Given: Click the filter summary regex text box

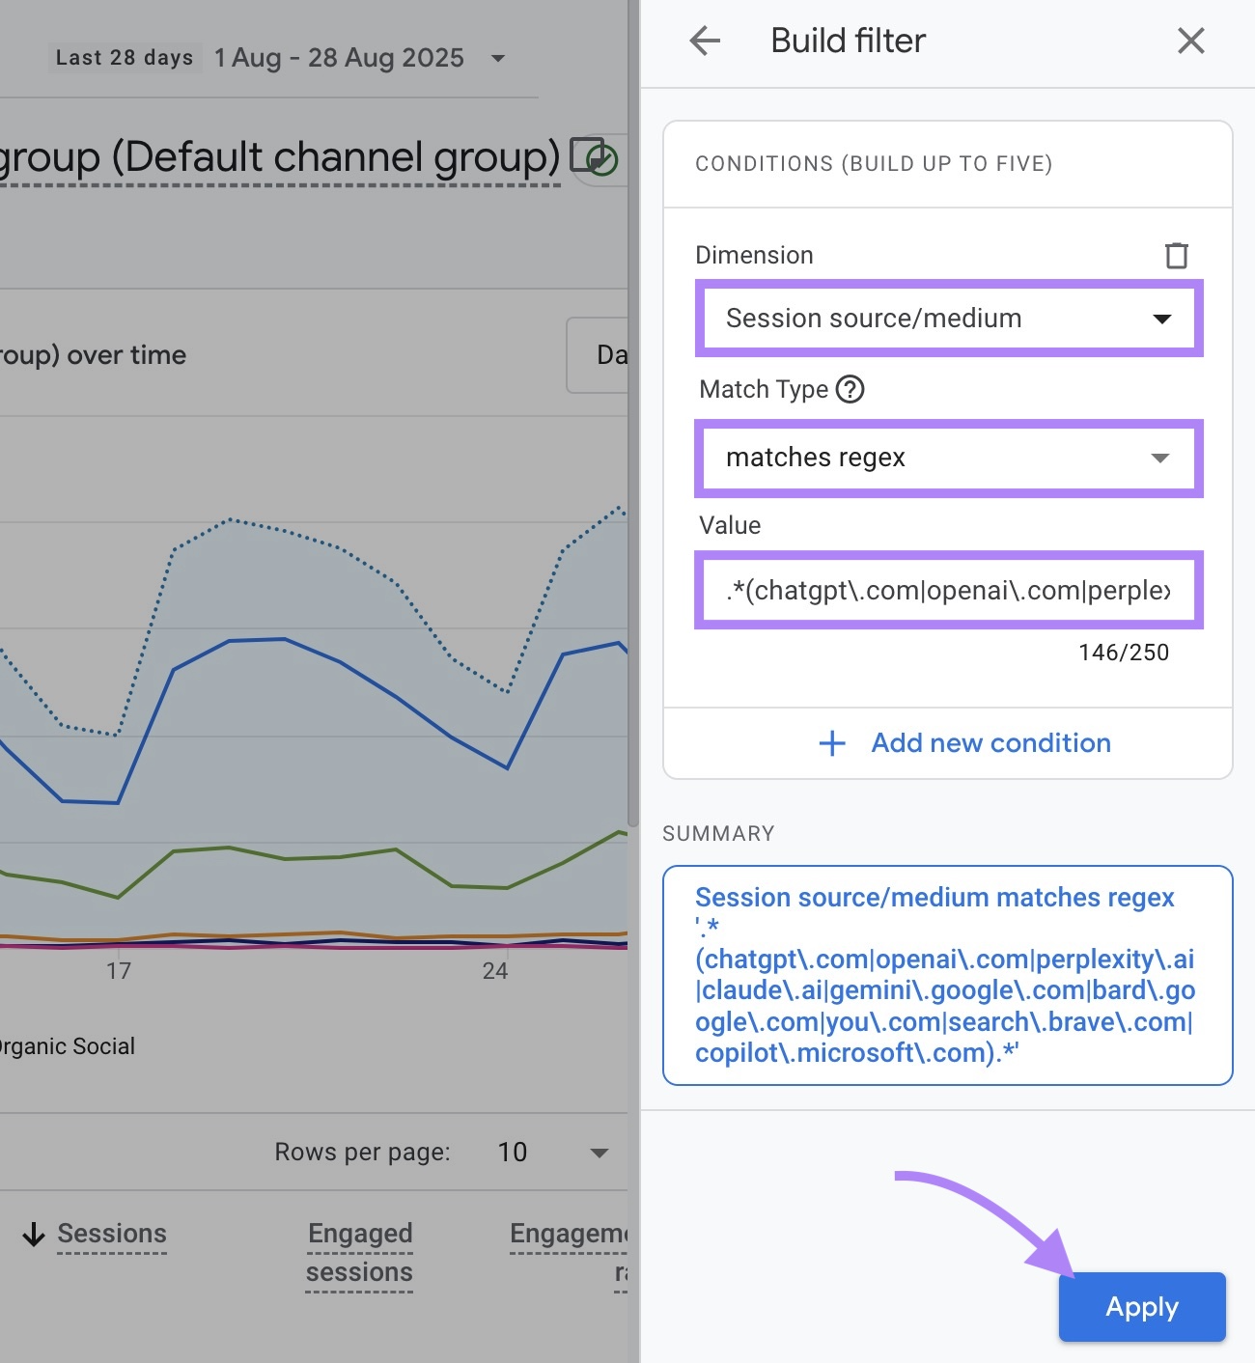Looking at the screenshot, I should (947, 975).
